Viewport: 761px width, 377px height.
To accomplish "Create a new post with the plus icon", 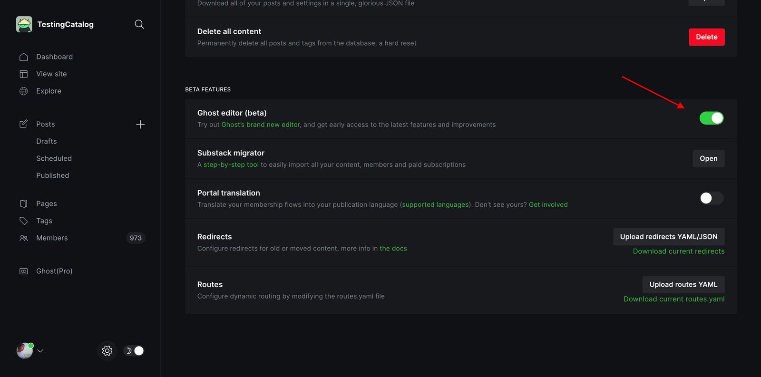I will [x=140, y=124].
